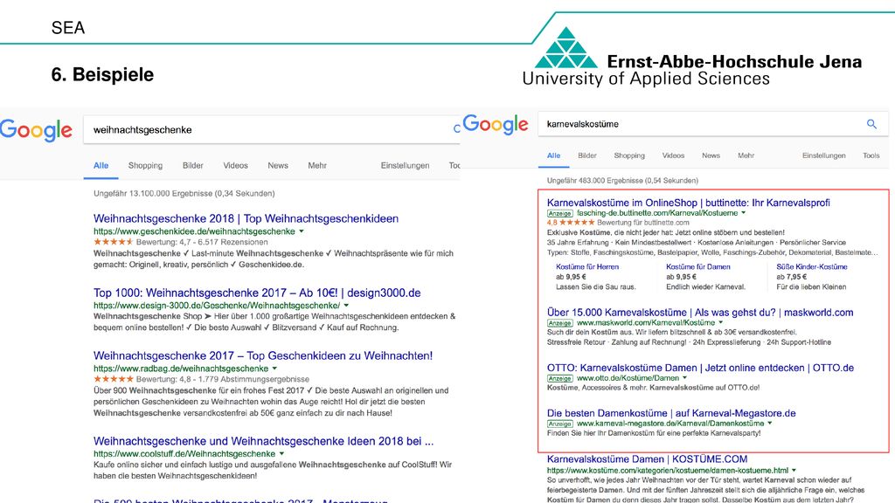Click the Anzeige badge of the buttinette ad
Screen dimensions: 895x503
point(560,213)
